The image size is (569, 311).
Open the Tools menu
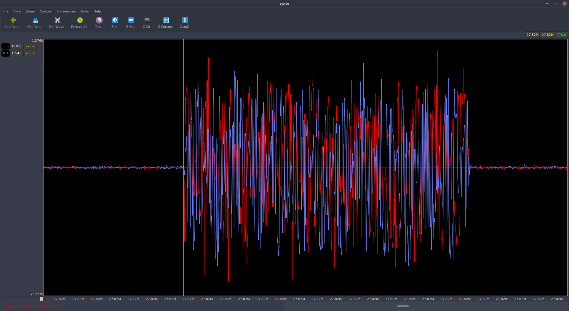click(85, 11)
